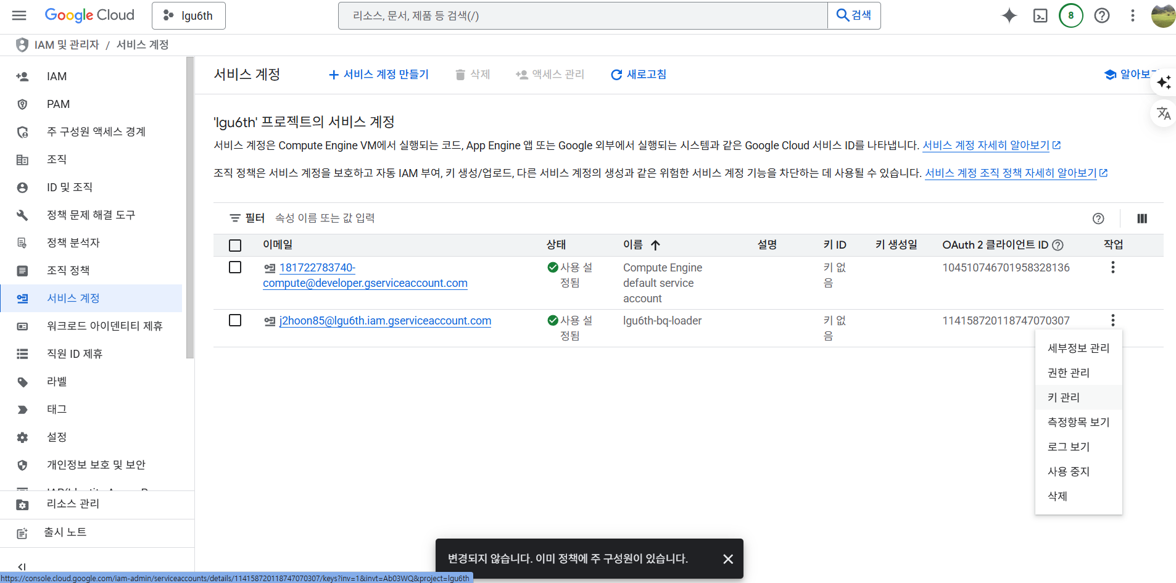This screenshot has height=583, width=1176.
Task: Select 세부정보 관리 from the context menu
Action: click(x=1079, y=348)
